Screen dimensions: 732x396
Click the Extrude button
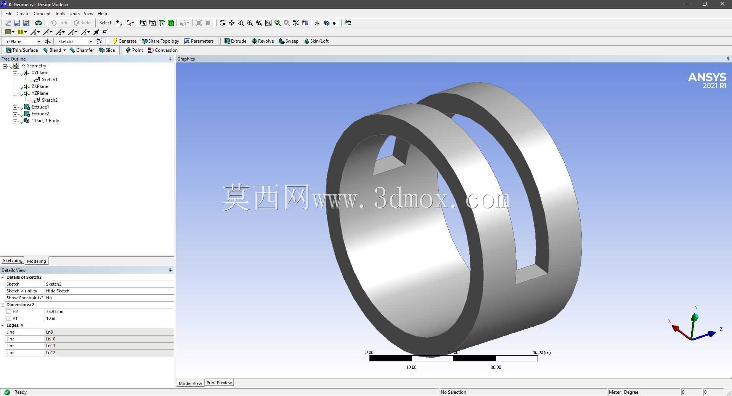tap(235, 41)
